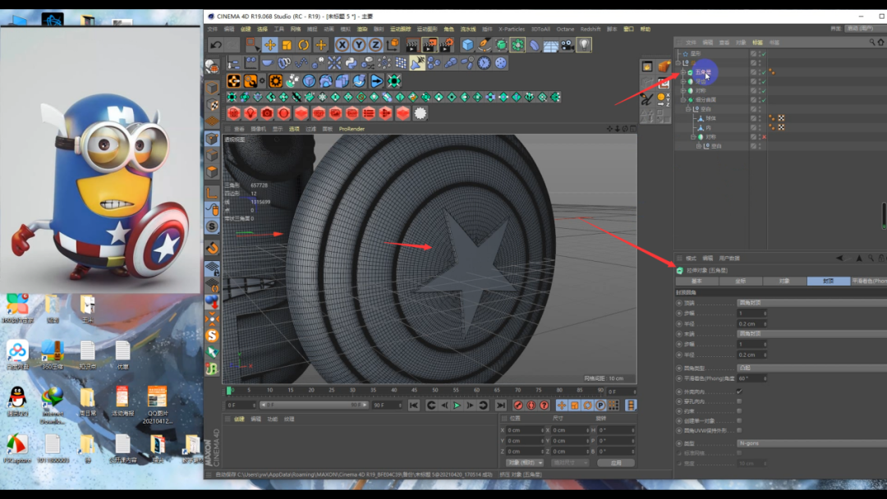Image resolution: width=887 pixels, height=499 pixels.
Task: Click the coordinate system icon
Action: coord(393,44)
